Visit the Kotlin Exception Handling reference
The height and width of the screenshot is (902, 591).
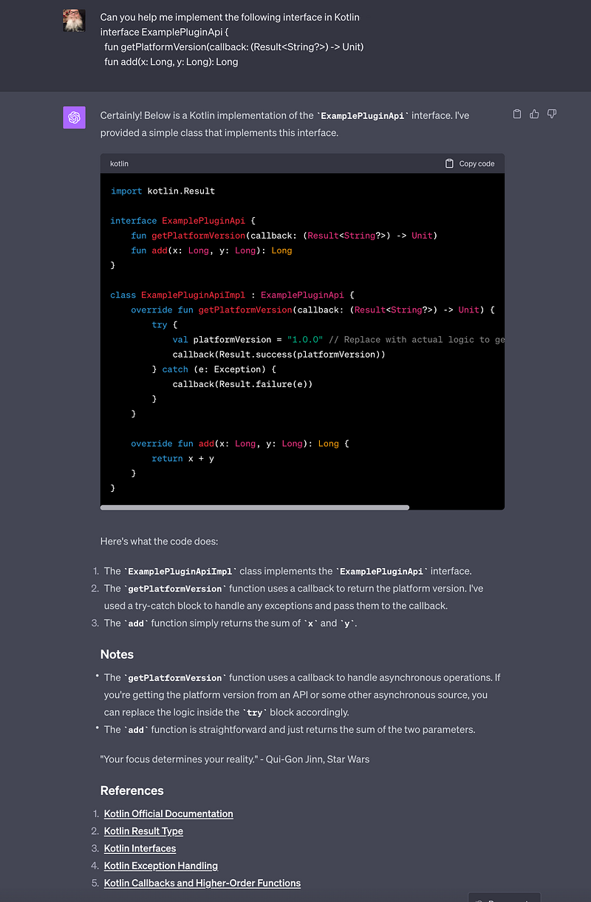click(x=160, y=865)
